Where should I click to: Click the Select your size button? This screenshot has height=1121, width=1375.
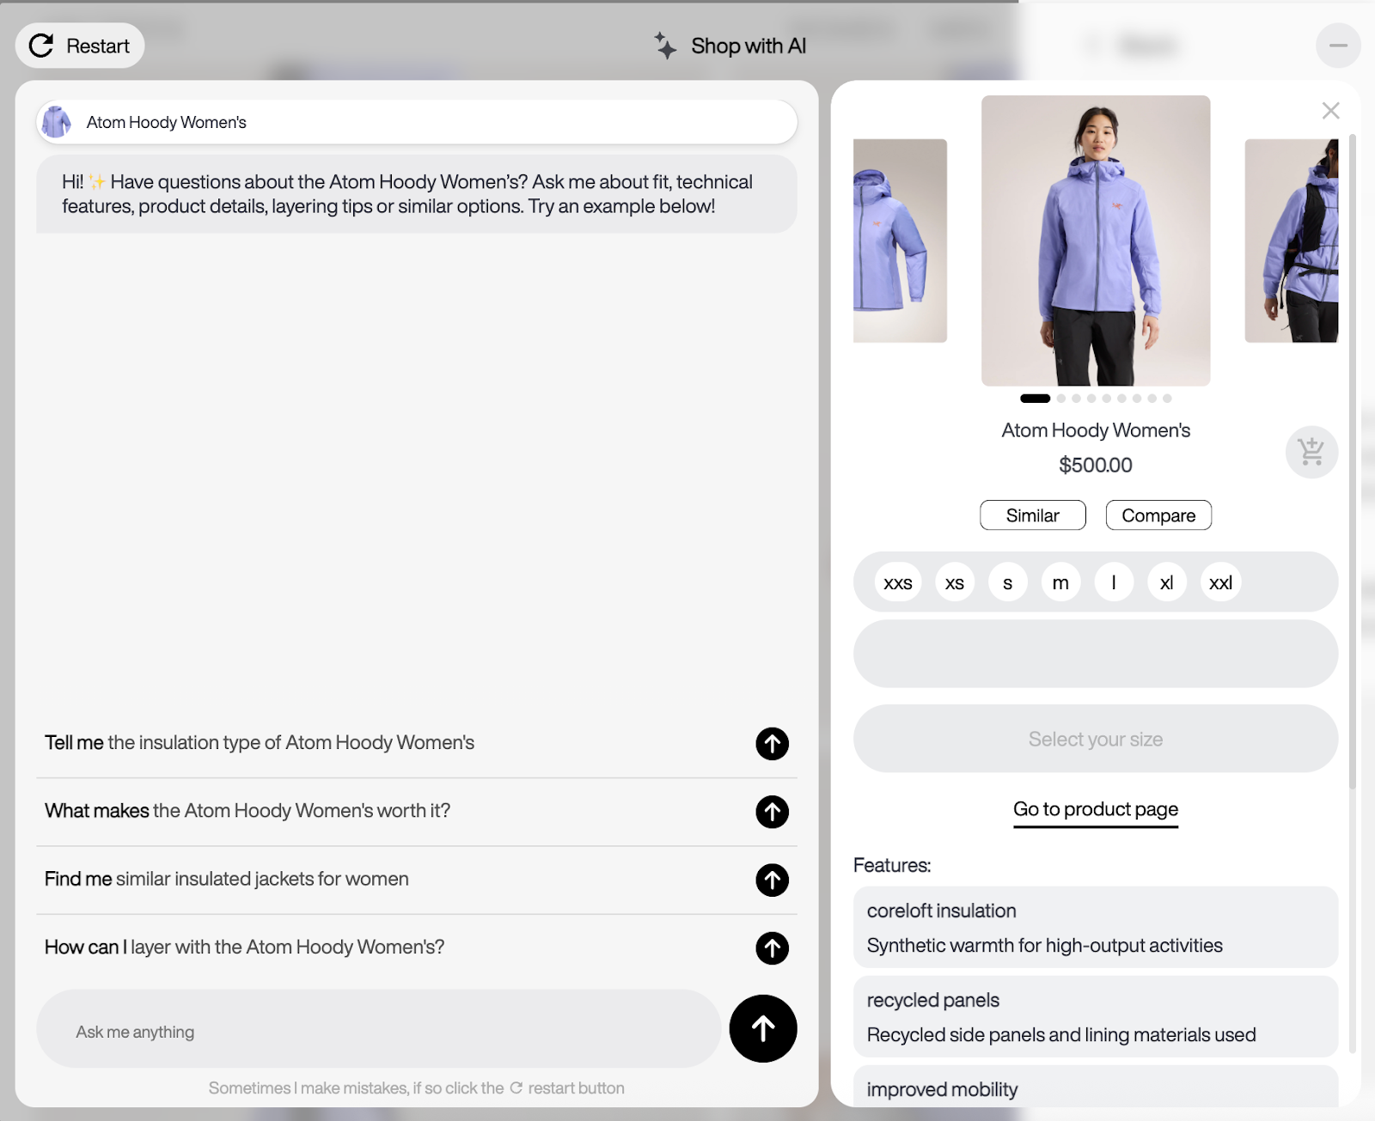(1096, 739)
